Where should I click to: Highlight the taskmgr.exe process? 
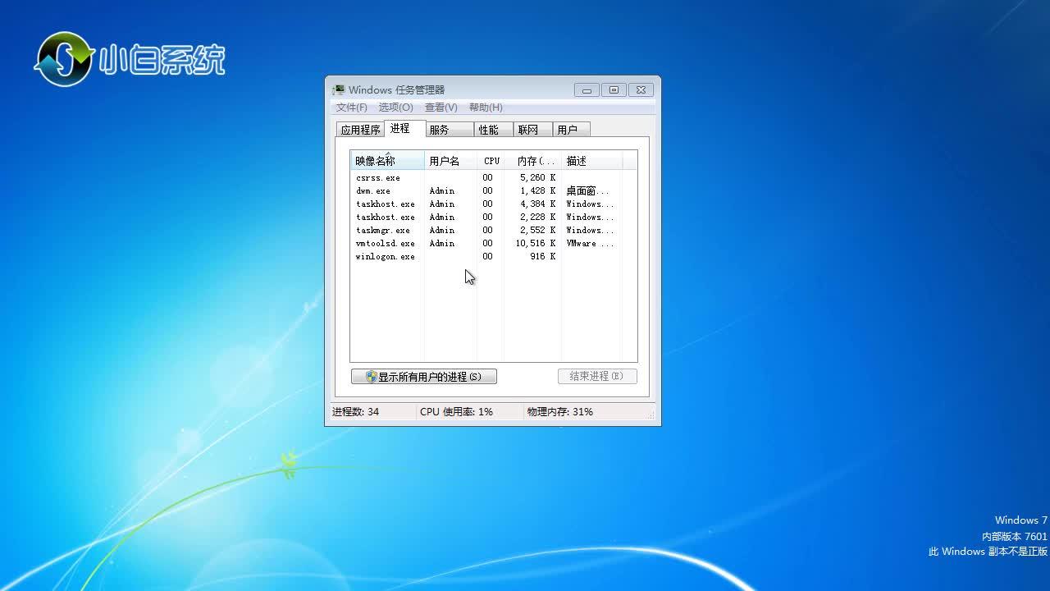[x=383, y=231]
